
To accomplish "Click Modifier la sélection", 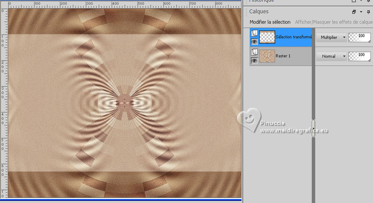I will click(x=270, y=22).
